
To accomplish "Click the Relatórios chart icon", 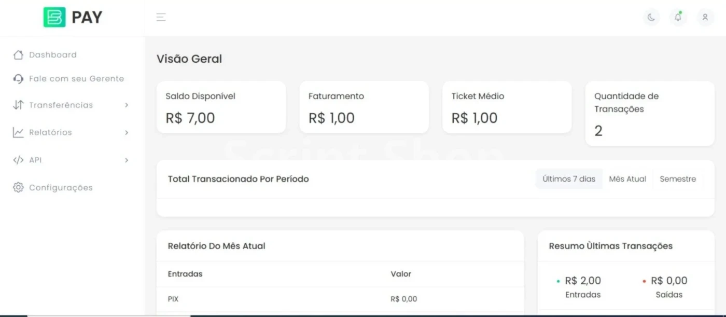I will (18, 132).
